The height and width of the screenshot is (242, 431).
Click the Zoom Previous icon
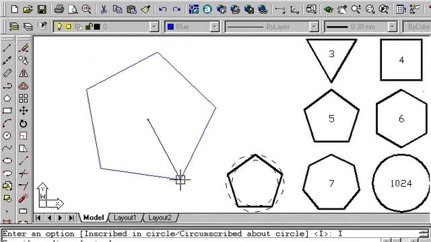pos(383,9)
